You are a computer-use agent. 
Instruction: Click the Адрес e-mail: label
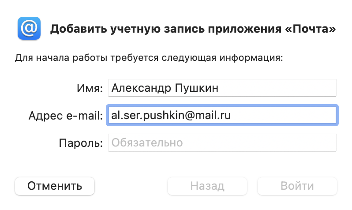click(66, 116)
